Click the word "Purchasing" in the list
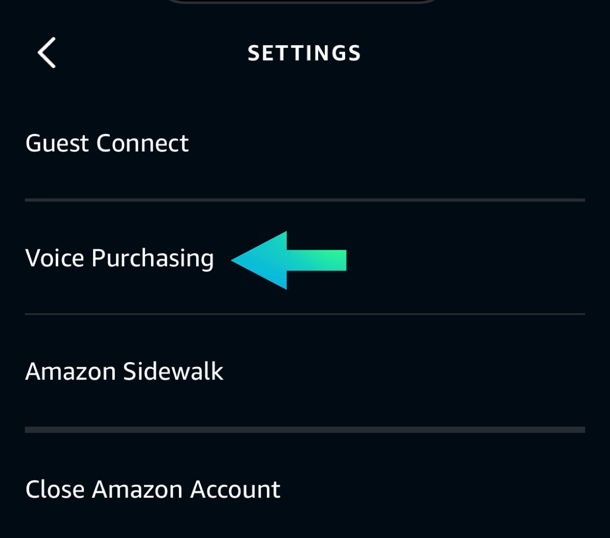 pos(152,258)
